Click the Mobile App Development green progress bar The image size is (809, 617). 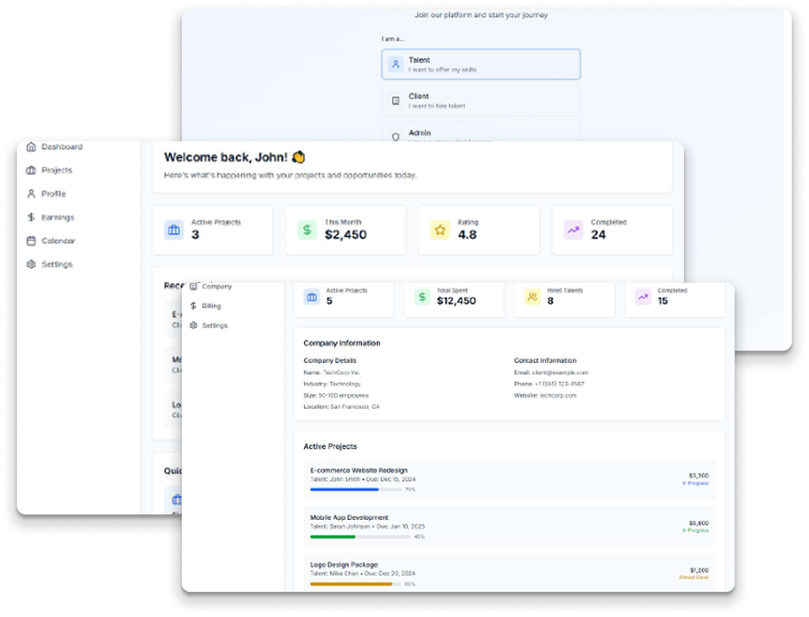(356, 537)
